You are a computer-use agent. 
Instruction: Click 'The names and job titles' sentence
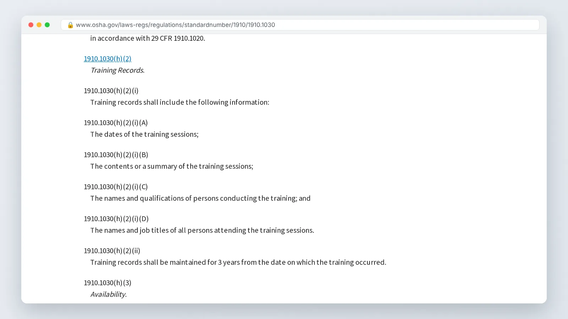pyautogui.click(x=202, y=230)
